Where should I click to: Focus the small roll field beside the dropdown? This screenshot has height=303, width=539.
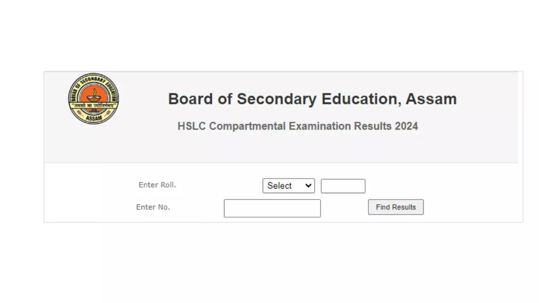343,186
